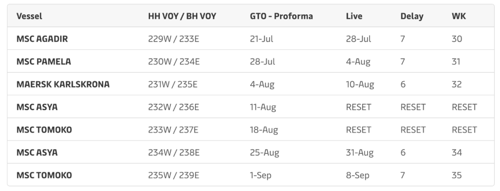Click the Delay column header
Screen dimensions: 500x191
click(412, 16)
